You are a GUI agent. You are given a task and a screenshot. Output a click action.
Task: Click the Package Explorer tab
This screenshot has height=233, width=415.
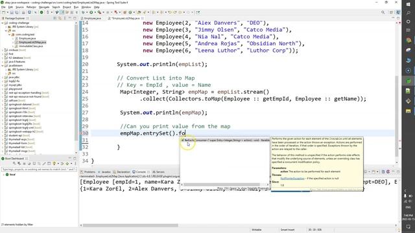point(14,18)
